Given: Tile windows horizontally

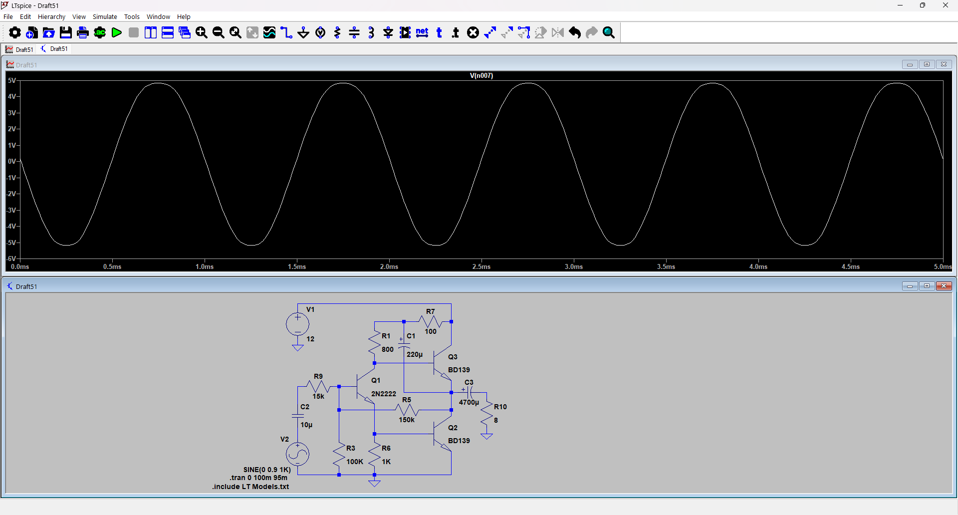Looking at the screenshot, I should [168, 33].
